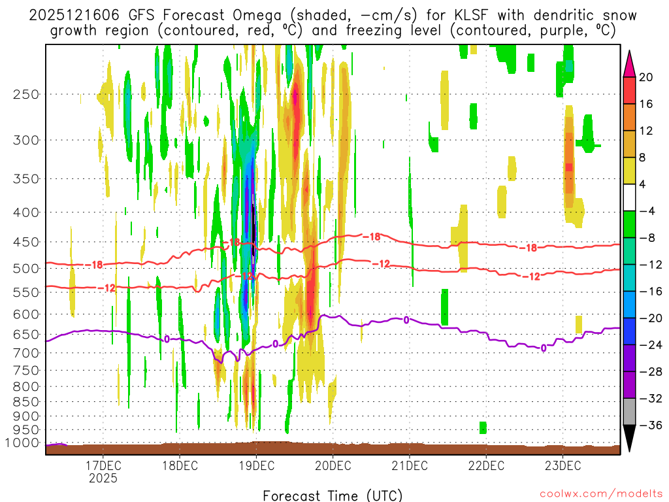Click the 650 pressure level label
This screenshot has width=669, height=502.
coord(26,334)
